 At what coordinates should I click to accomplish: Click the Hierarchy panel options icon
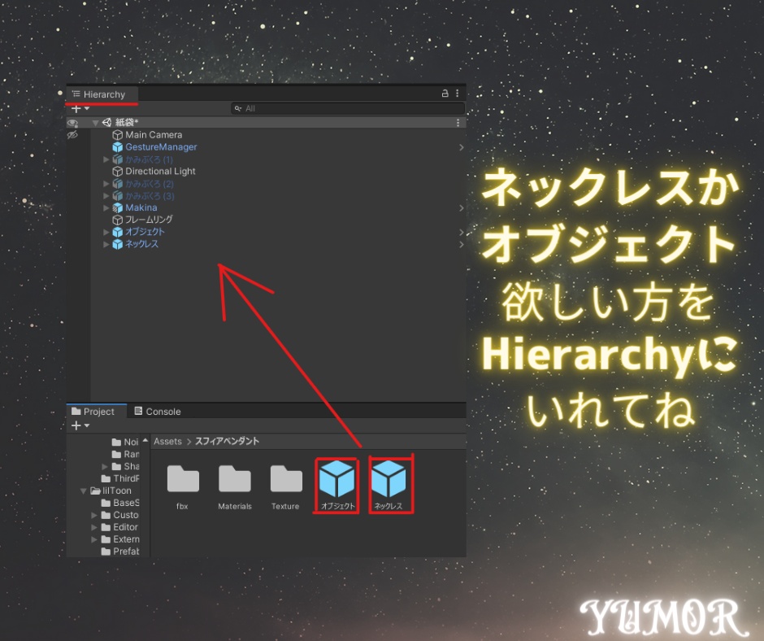[x=457, y=94]
